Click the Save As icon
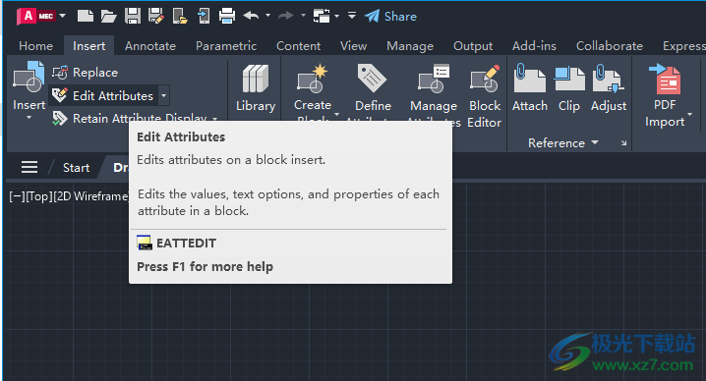This screenshot has width=706, height=381. [155, 16]
